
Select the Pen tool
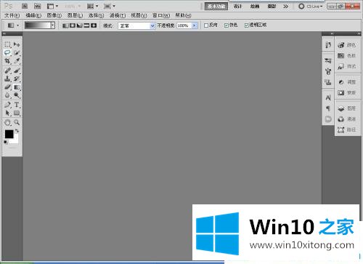pyautogui.click(x=7, y=105)
